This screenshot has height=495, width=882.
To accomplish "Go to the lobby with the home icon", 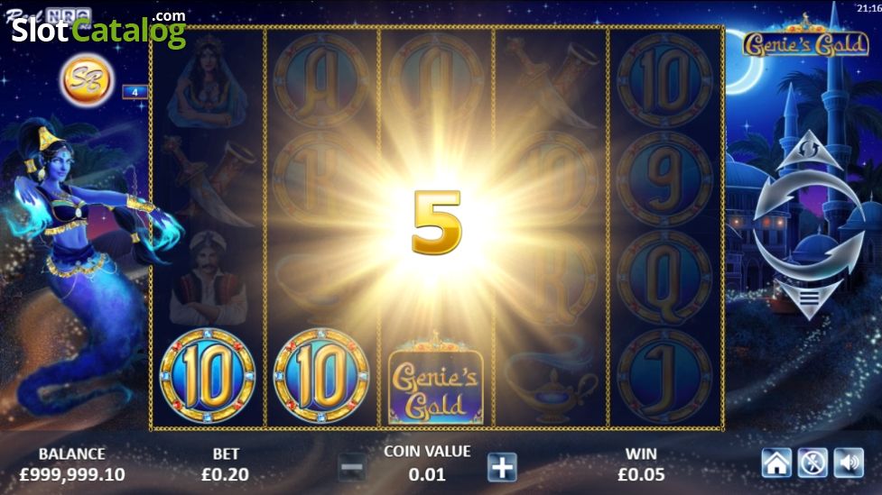I will click(776, 463).
